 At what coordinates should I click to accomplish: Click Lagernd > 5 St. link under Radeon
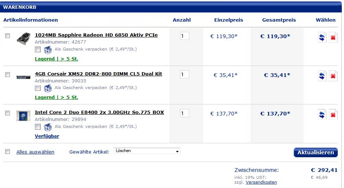pyautogui.click(x=56, y=59)
